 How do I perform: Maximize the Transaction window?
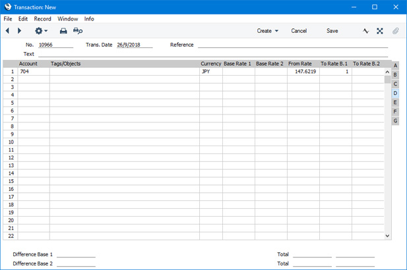pyautogui.click(x=375, y=7)
